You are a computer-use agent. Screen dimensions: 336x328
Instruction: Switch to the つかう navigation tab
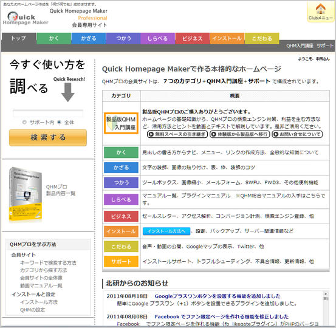click(123, 38)
